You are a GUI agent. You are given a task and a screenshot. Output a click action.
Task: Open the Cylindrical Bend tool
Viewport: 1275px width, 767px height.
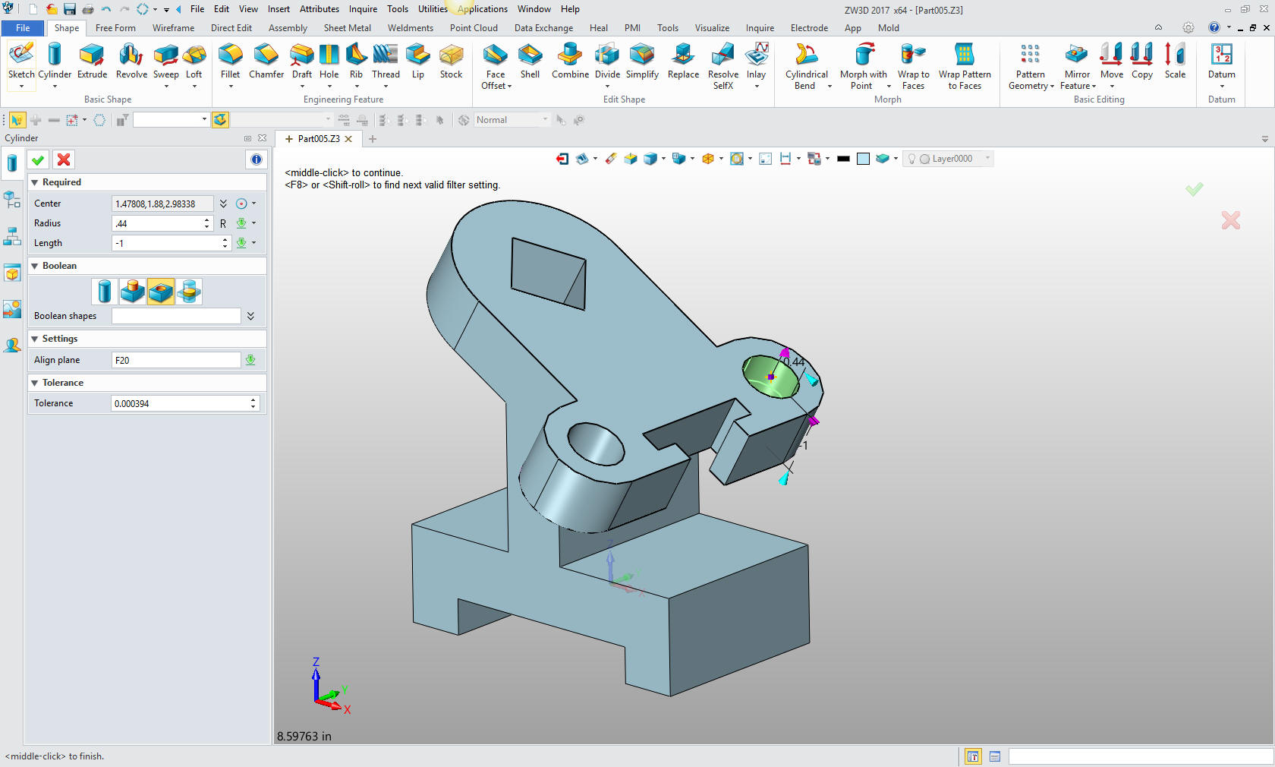pyautogui.click(x=806, y=65)
